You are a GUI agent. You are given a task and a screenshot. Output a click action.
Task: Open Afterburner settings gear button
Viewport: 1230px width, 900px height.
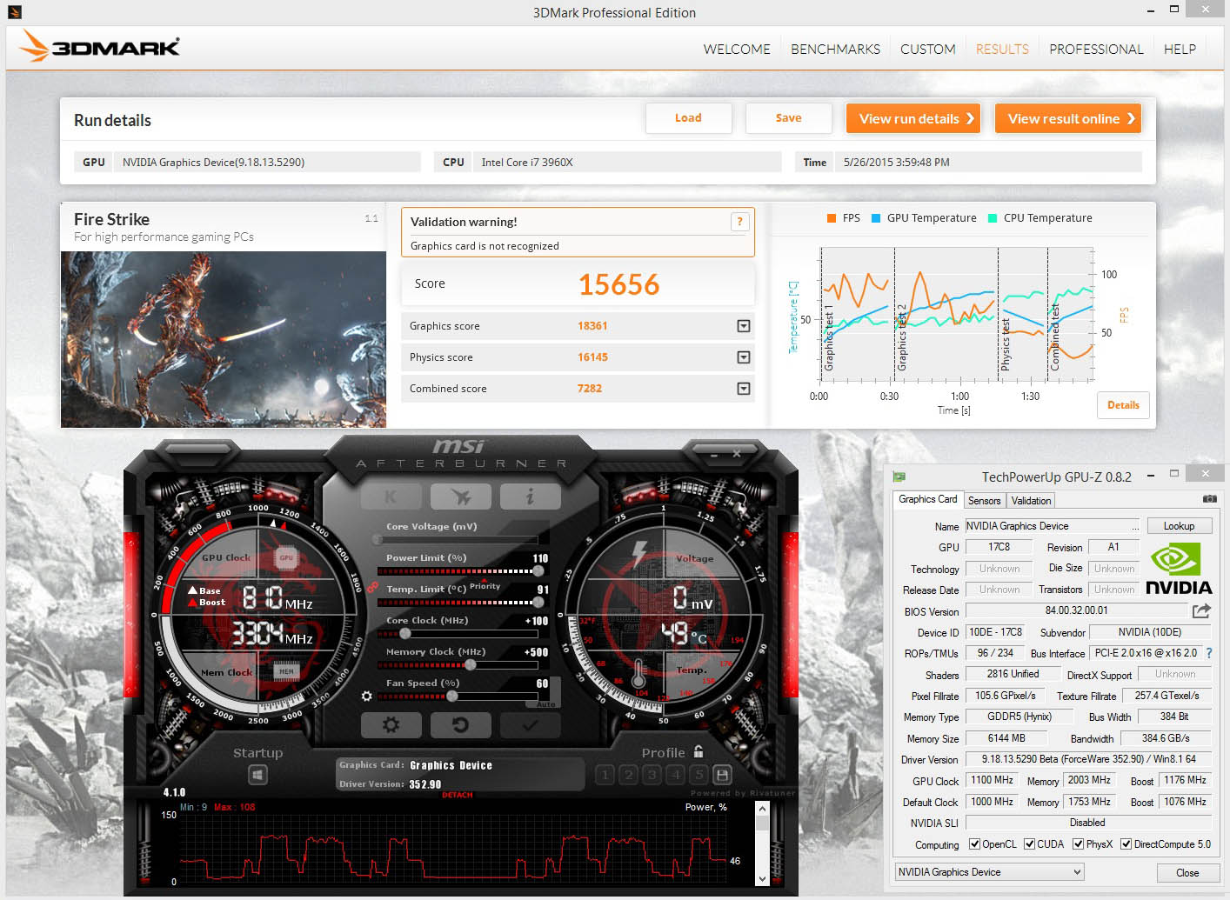(391, 724)
